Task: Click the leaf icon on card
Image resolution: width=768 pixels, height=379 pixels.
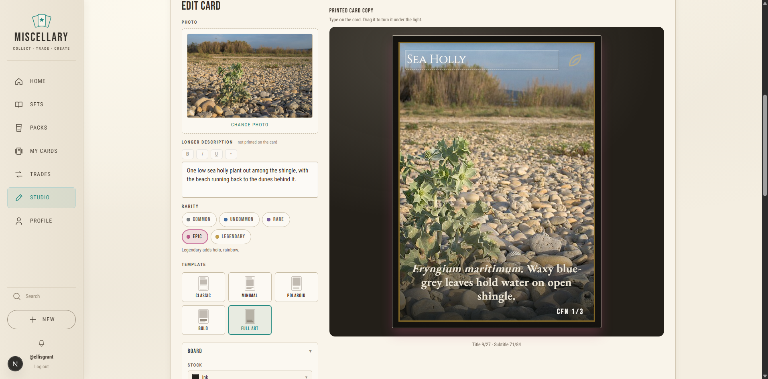Action: coord(575,61)
